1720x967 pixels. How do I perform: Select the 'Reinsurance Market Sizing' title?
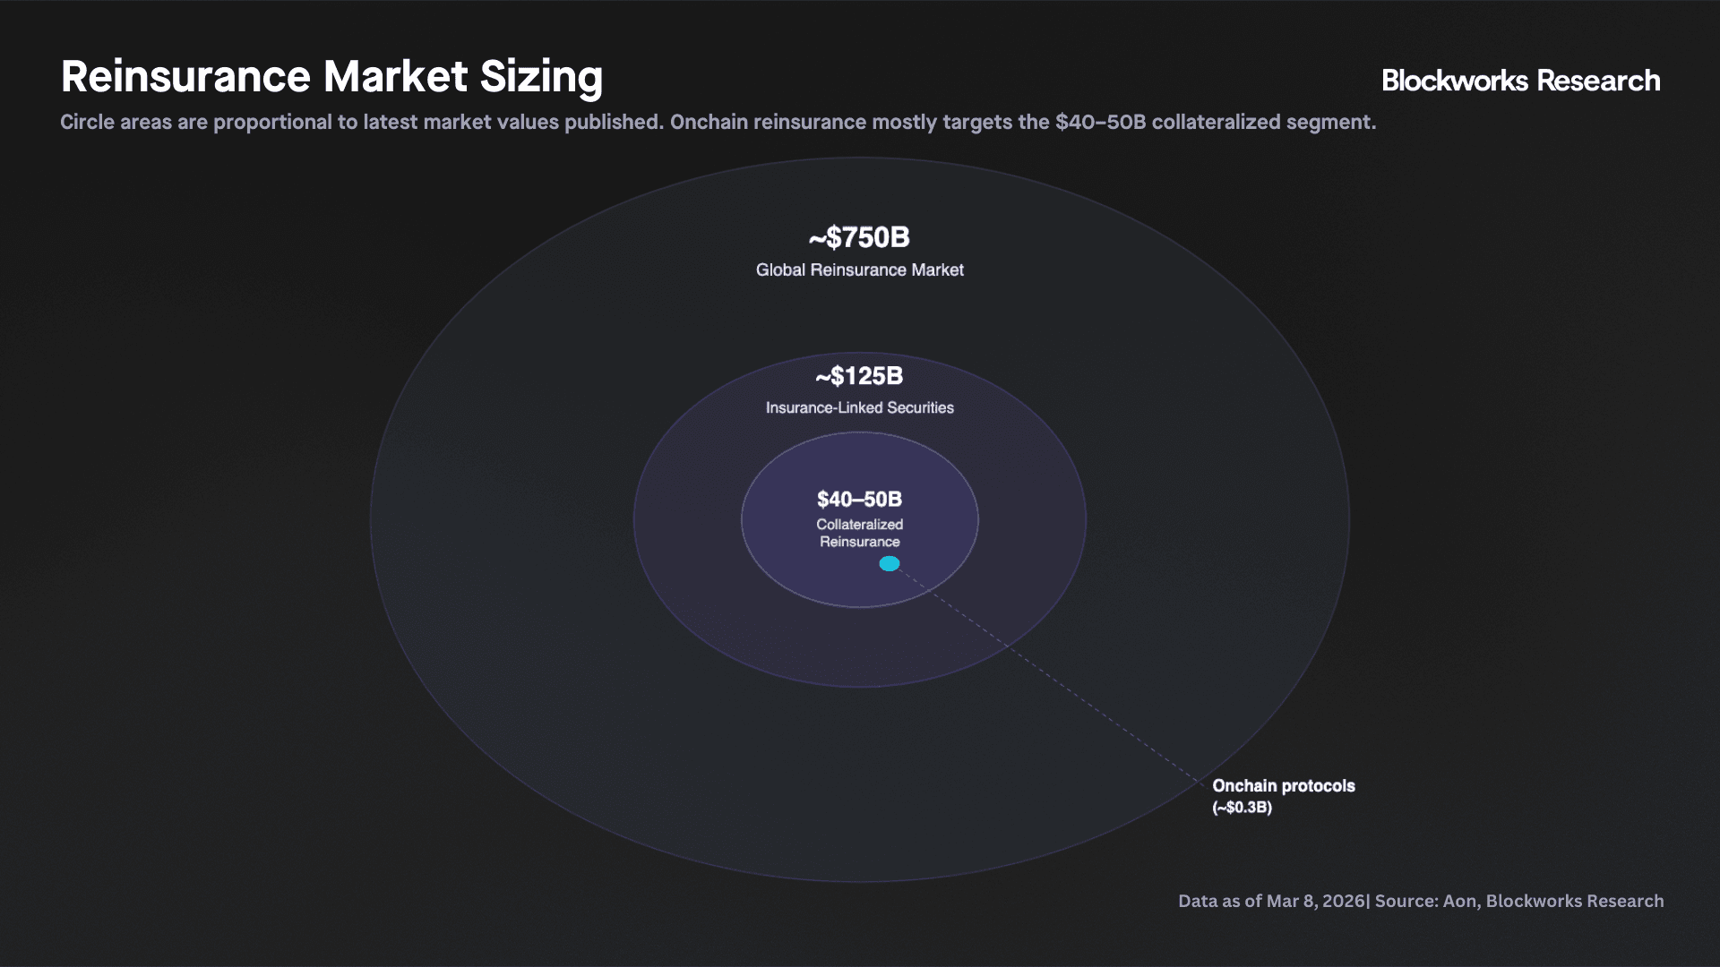pyautogui.click(x=331, y=77)
